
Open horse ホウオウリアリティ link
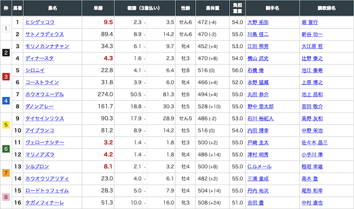click(x=47, y=179)
